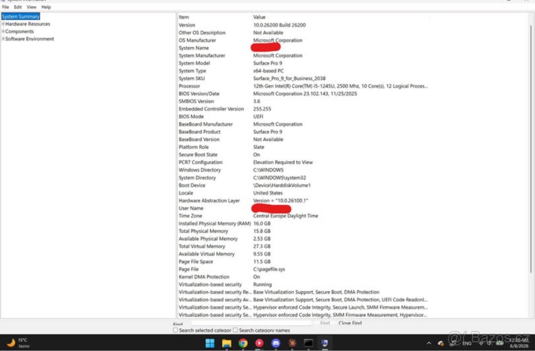Select the System Directory row
The width and height of the screenshot is (535, 351).
click(x=303, y=178)
